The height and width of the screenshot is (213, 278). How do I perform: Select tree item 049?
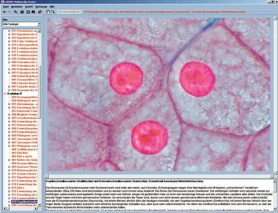click(25, 97)
